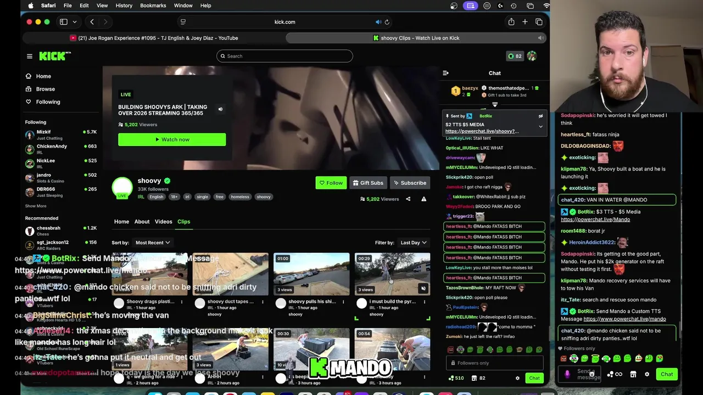The height and width of the screenshot is (395, 703).
Task: Open the 'i must build the pyr...' clip thumbnail
Action: (x=392, y=274)
